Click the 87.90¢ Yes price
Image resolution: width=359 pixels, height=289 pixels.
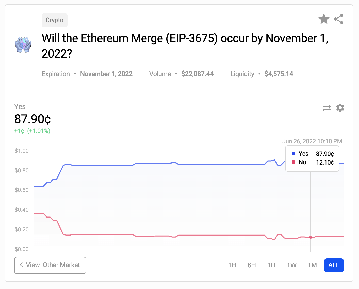tap(32, 119)
